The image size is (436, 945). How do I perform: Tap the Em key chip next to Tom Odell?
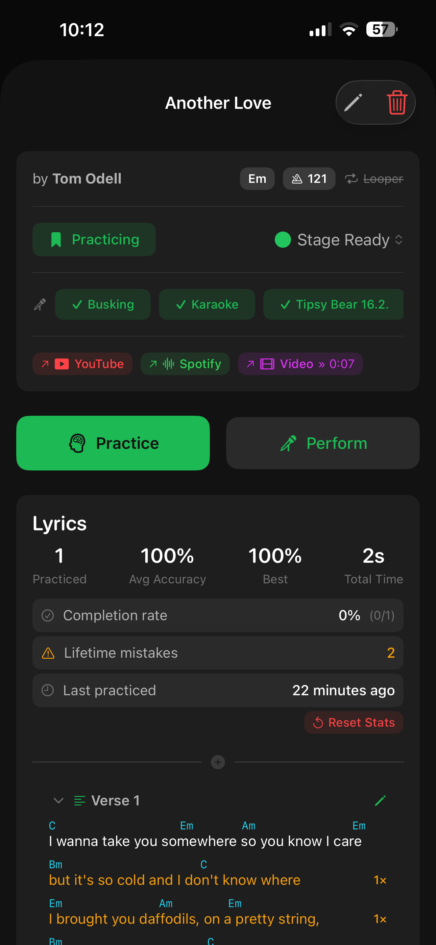[x=257, y=179]
